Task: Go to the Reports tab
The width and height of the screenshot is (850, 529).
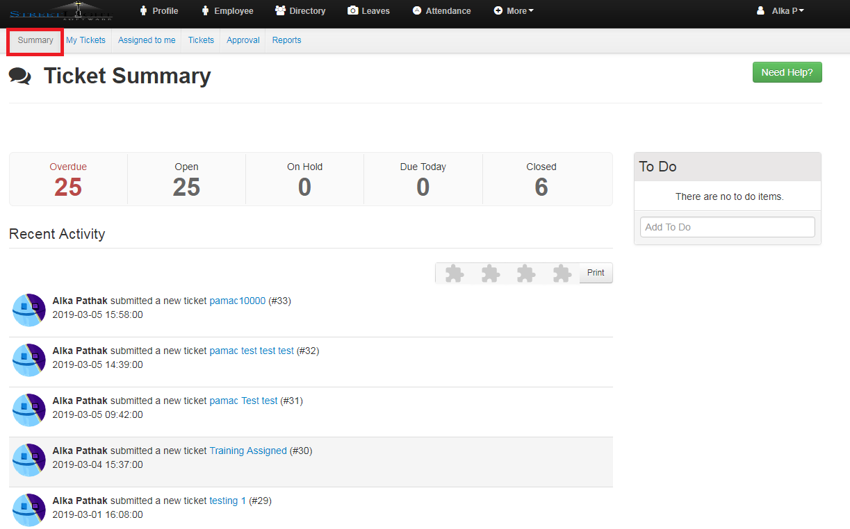Action: (x=286, y=40)
